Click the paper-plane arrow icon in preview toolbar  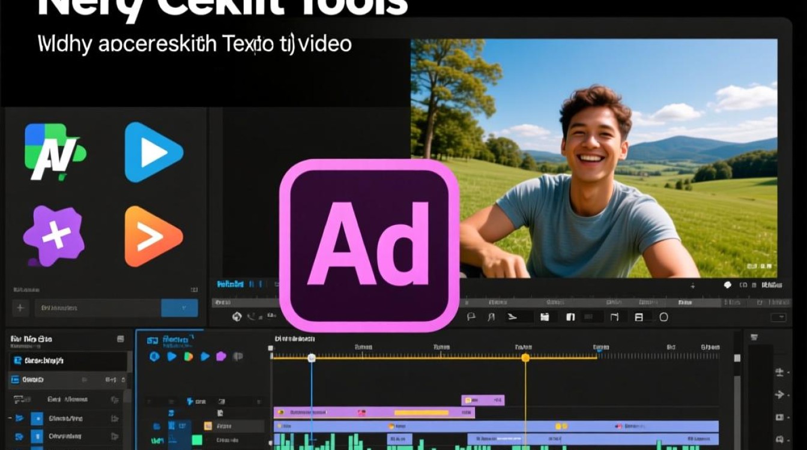(x=511, y=317)
